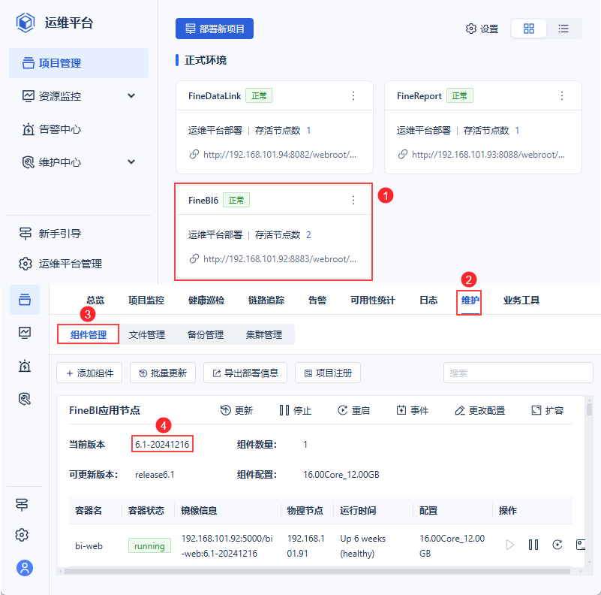Click the collapsed sidebar guide signpost icon
The height and width of the screenshot is (595, 601).
(x=23, y=504)
